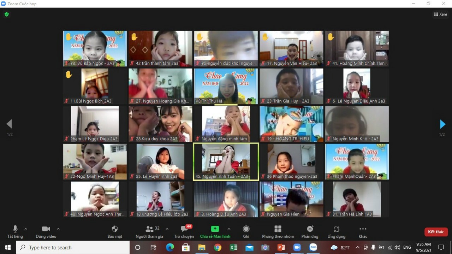Open the Khác more options menu
The width and height of the screenshot is (452, 254).
363,232
